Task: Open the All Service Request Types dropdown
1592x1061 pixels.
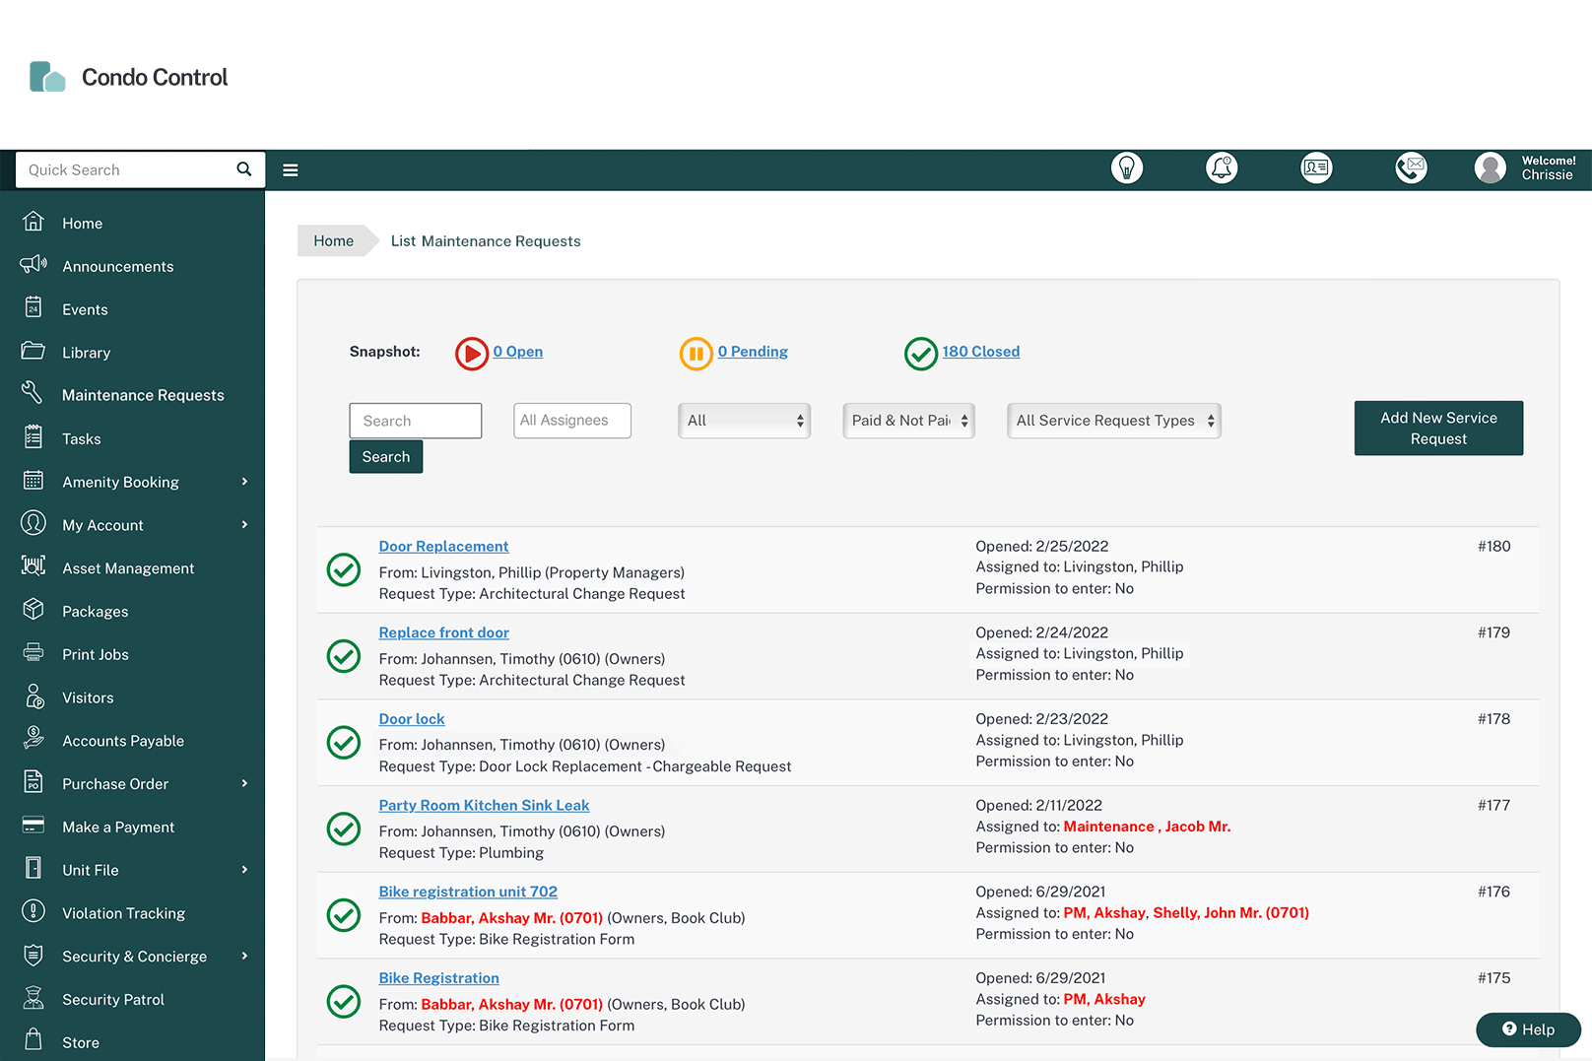Action: coord(1113,421)
